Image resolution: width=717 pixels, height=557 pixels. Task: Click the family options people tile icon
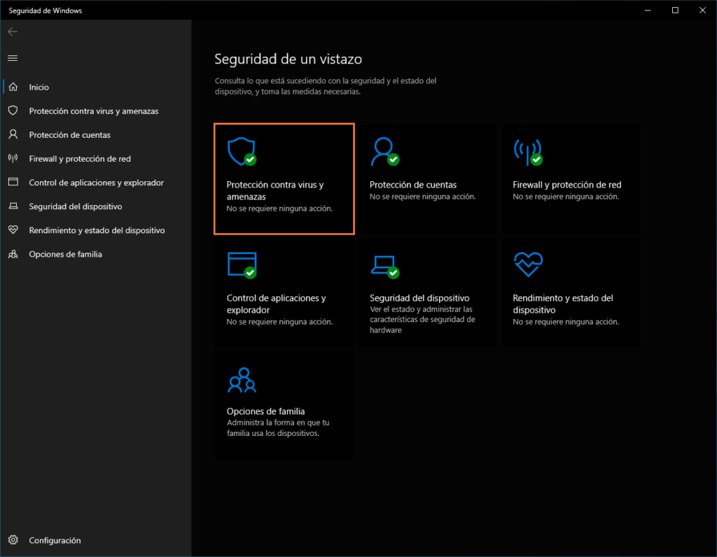click(x=242, y=379)
